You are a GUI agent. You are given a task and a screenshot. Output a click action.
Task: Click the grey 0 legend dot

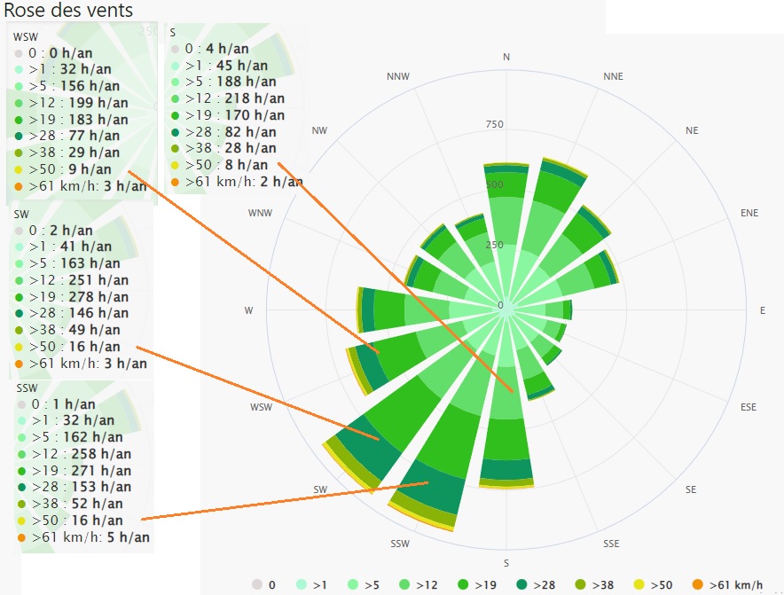point(258,585)
